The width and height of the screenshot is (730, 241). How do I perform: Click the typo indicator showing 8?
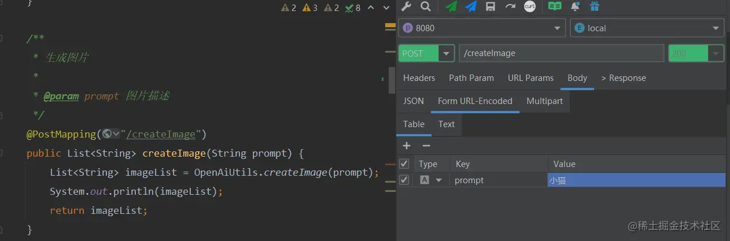[x=353, y=8]
